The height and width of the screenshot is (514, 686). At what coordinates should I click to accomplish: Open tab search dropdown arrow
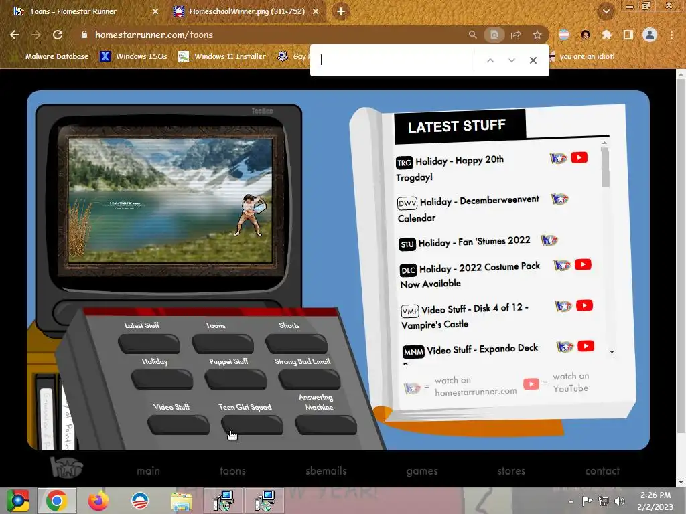pyautogui.click(x=606, y=12)
